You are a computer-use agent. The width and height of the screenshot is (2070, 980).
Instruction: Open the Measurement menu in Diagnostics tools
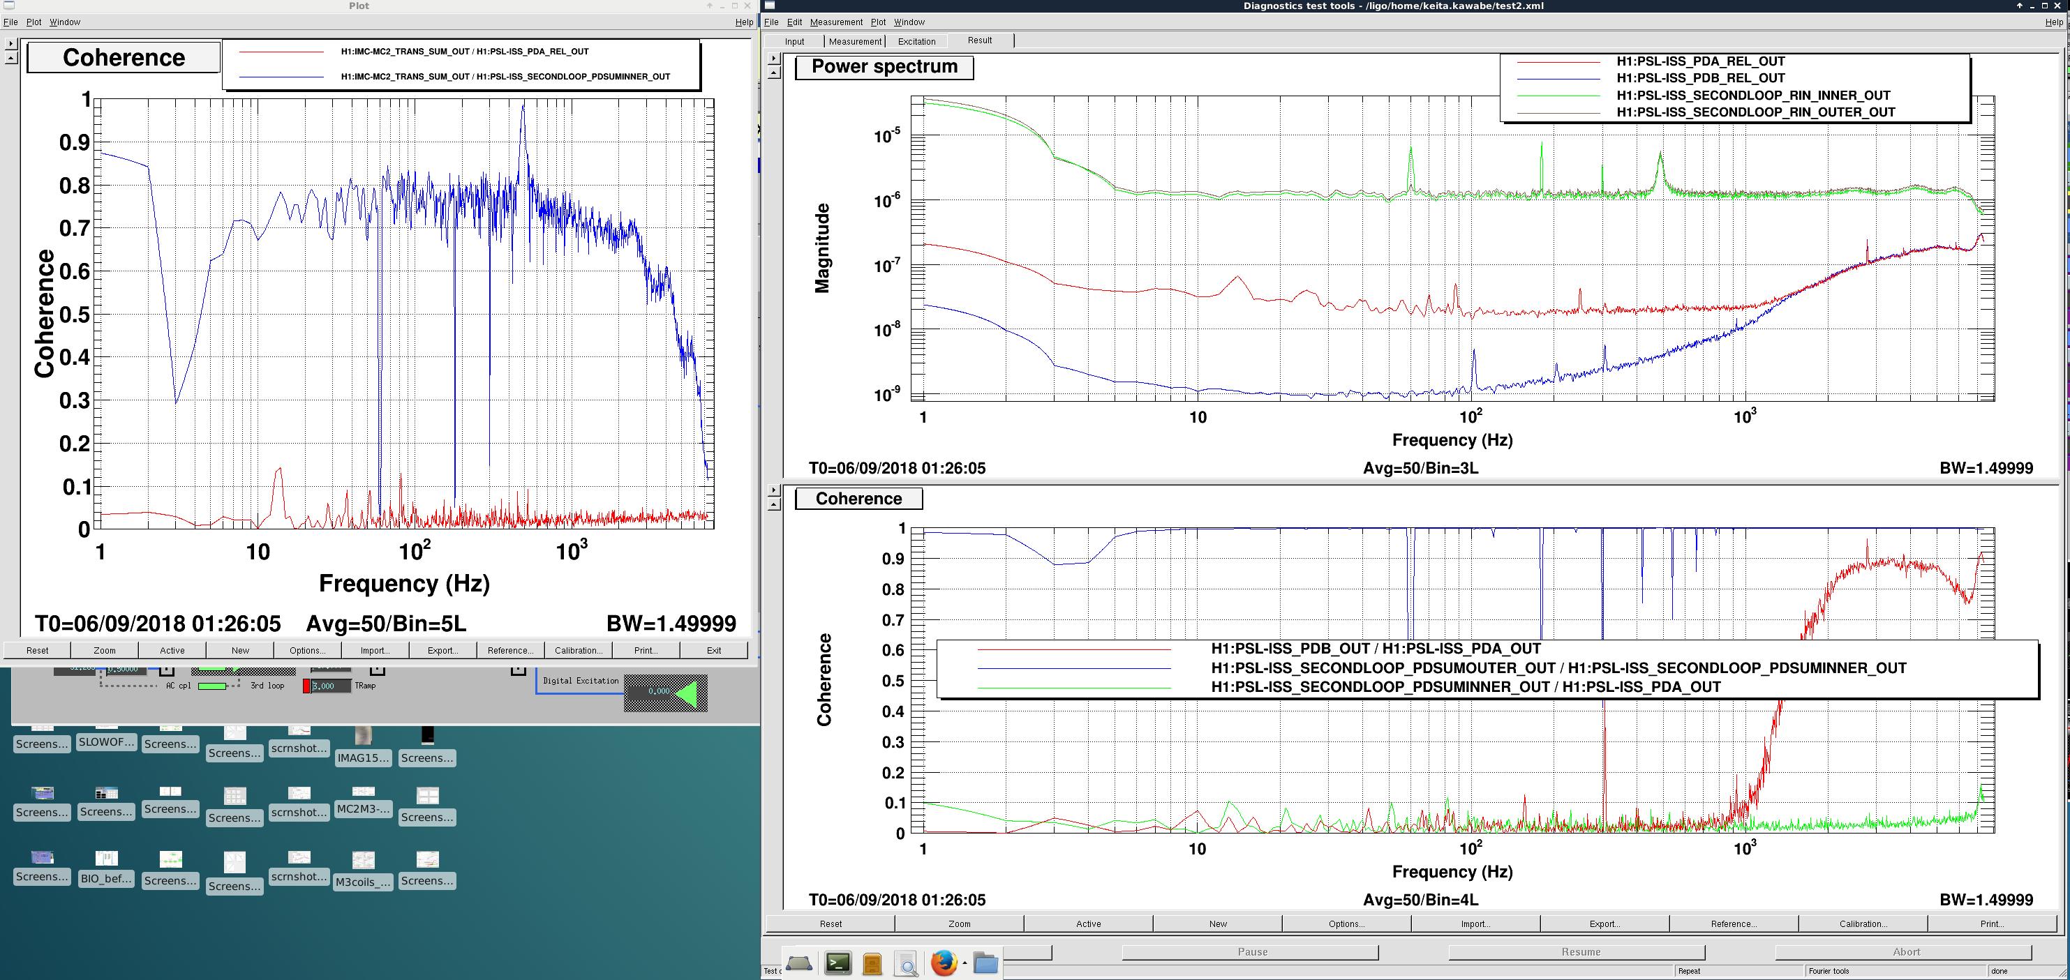pos(835,22)
